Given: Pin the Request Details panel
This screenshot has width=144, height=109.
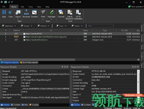Looking at the screenshot, I should click(62, 67).
